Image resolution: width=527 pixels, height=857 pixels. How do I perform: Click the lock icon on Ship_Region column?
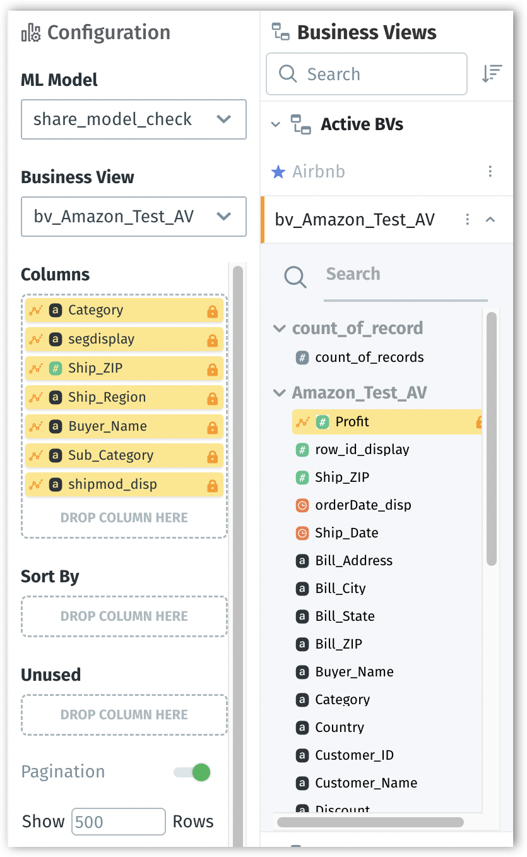click(212, 399)
